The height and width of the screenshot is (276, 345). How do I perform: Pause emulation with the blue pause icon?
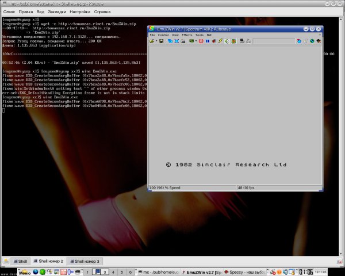207,41
